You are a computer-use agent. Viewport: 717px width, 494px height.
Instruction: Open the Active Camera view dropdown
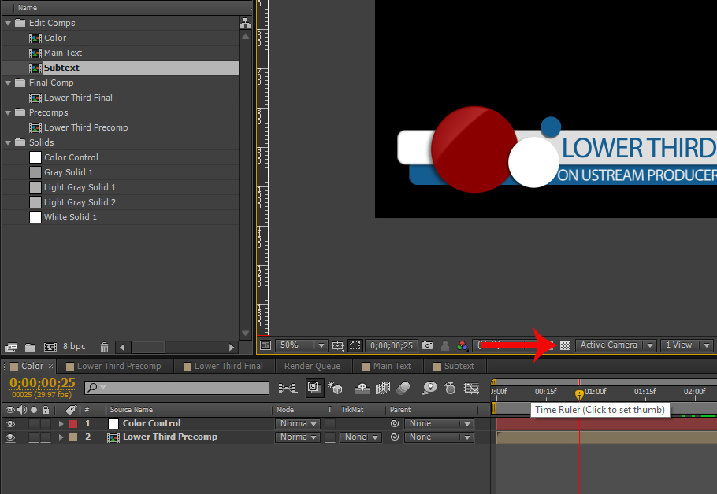click(616, 345)
